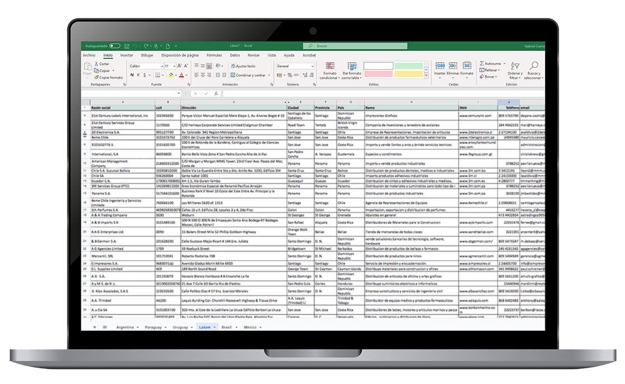Viewport: 625px width, 384px height.
Task: Toggle the Autoguardado switch
Action: 115,46
